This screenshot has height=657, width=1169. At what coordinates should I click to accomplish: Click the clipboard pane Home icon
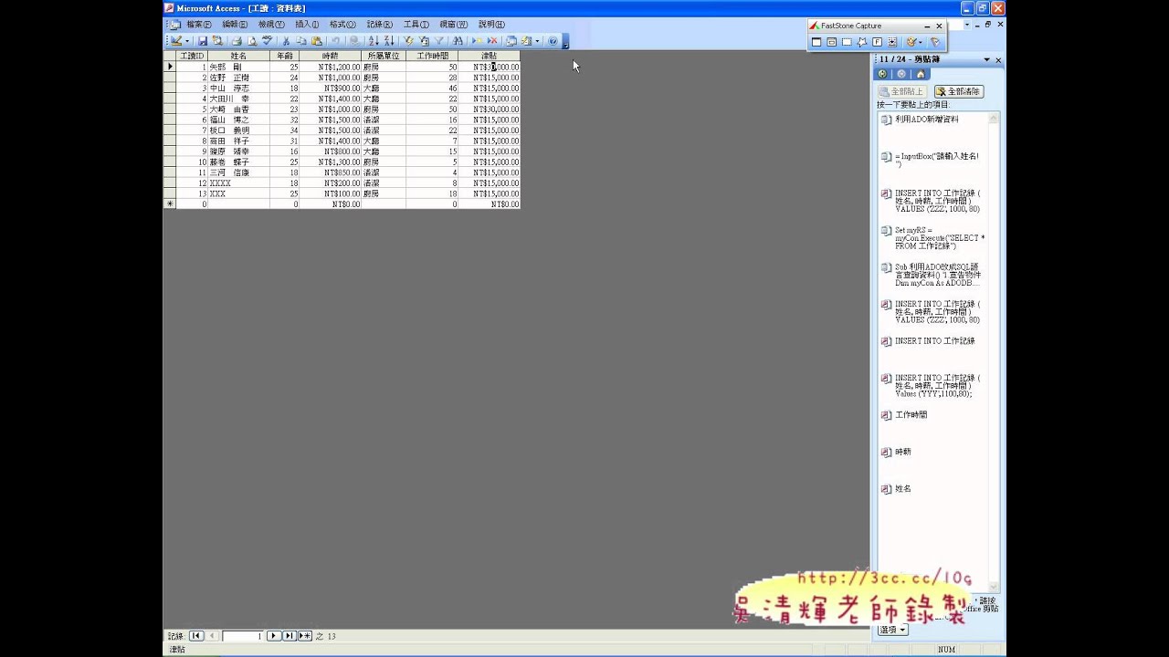pyautogui.click(x=920, y=74)
